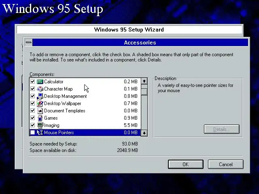This screenshot has height=194, width=259.
Task: Enable the Mouse Pointers checkbox
Action: click(32, 133)
